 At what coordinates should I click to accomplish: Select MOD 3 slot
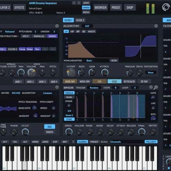[42, 82]
